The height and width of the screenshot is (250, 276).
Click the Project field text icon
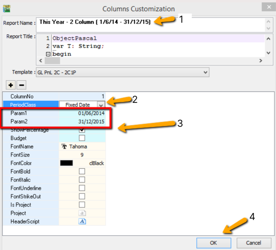pyautogui.click(x=82, y=213)
